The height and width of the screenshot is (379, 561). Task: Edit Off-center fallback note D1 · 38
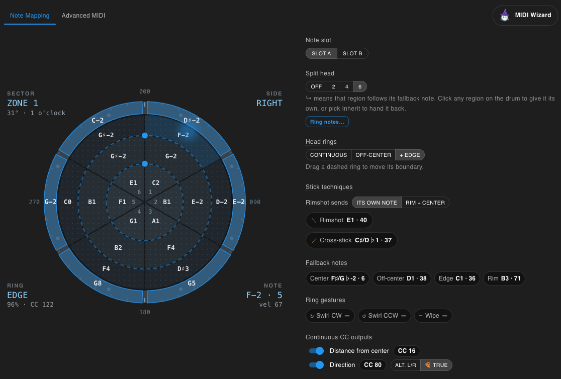click(x=402, y=278)
